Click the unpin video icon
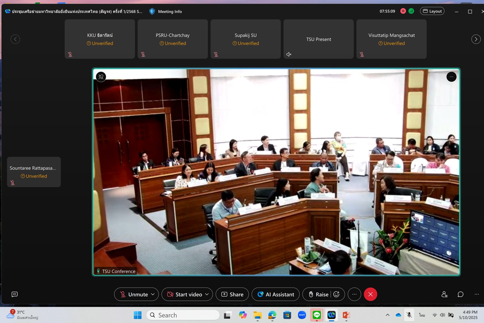 tap(101, 77)
